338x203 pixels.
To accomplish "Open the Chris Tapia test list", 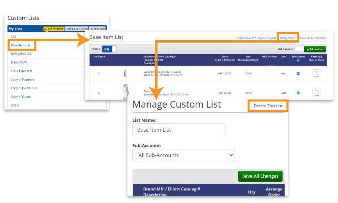I will click(21, 71).
